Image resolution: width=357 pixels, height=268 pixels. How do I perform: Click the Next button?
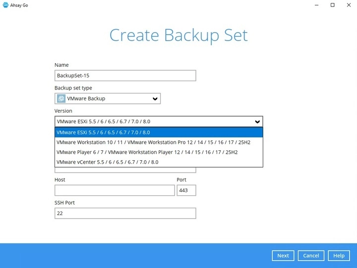pos(283,256)
